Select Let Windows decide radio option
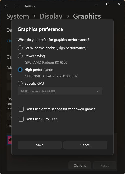 (20, 48)
